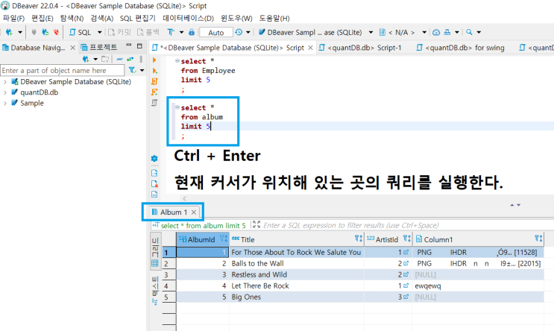Expand the quantDB.db tree node
The height and width of the screenshot is (331, 554).
coord(5,92)
